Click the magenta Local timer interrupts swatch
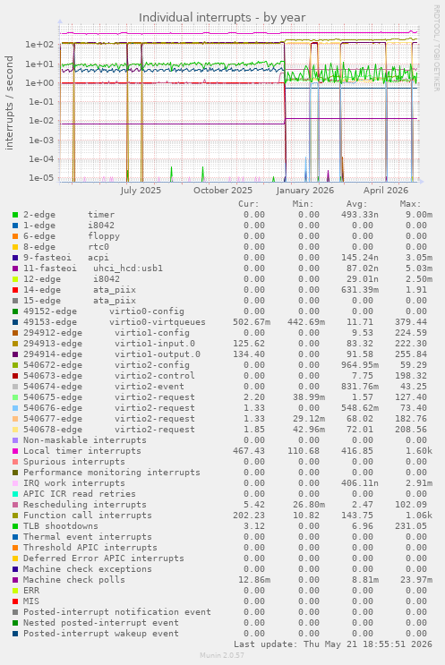This screenshot has width=445, height=665. click(15, 451)
